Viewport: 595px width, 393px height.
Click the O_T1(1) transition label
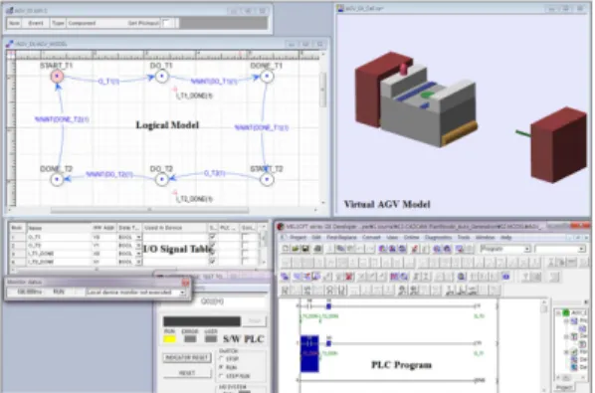pyautogui.click(x=108, y=82)
